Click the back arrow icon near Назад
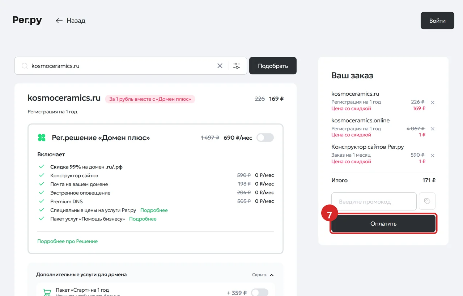This screenshot has height=296, width=463. pyautogui.click(x=59, y=21)
